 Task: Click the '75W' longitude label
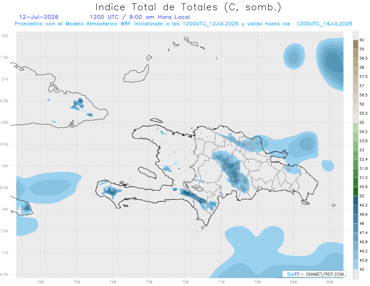[77, 282]
